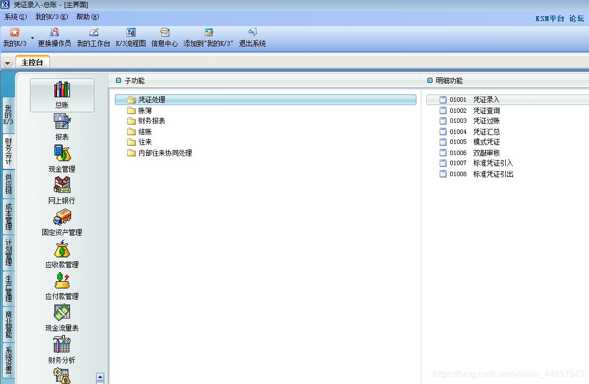Select the 成本管理 vertical side tab
Viewport: 589px width, 384px height.
click(8, 217)
